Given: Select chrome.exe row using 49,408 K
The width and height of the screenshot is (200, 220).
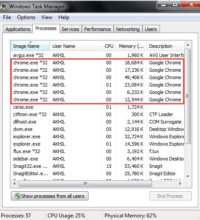Looking at the screenshot, I should click(97, 77).
